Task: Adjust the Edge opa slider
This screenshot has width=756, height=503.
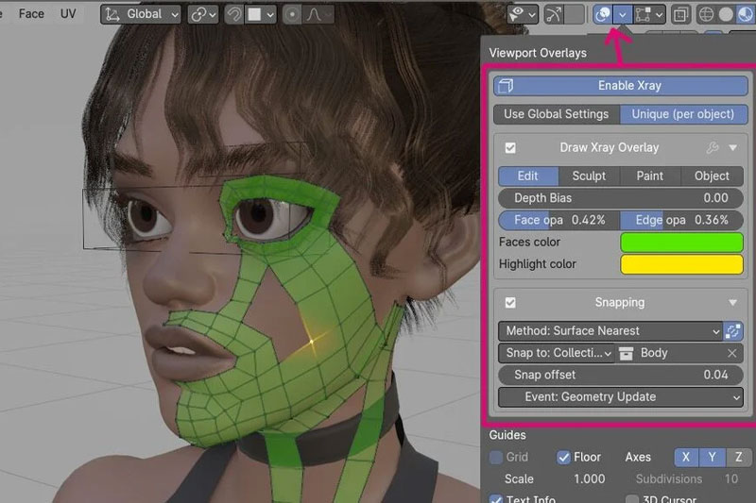Action: [681, 220]
